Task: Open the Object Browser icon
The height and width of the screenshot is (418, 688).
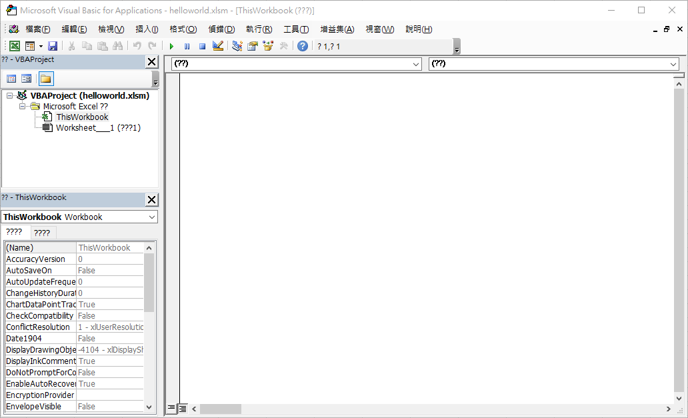Action: click(x=268, y=46)
